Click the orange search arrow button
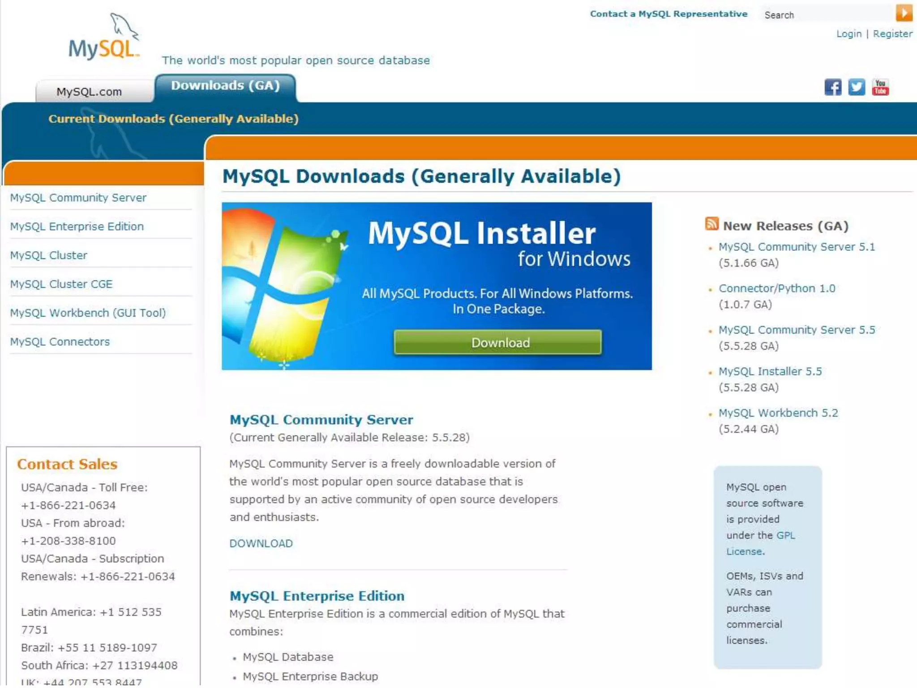 pos(904,13)
